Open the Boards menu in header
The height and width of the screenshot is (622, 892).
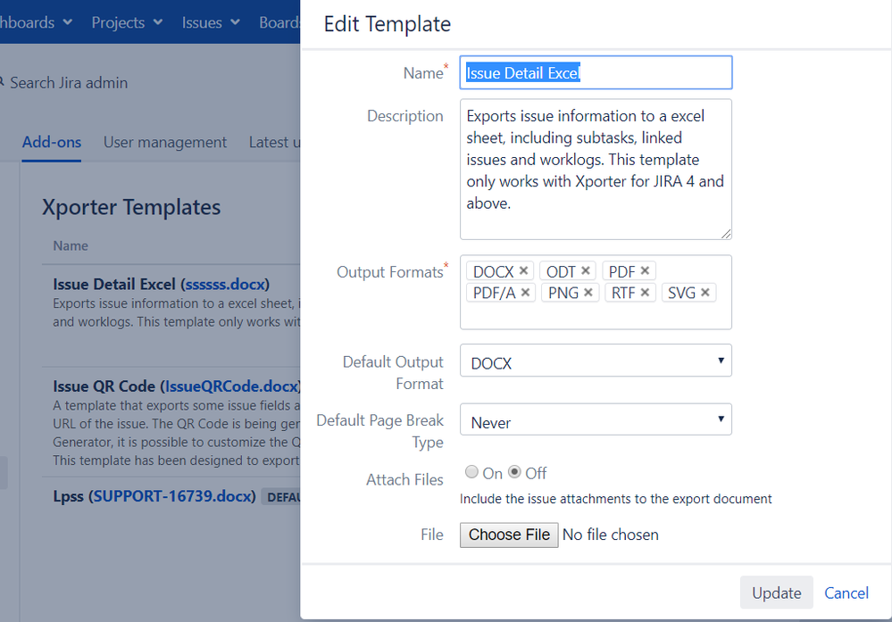coord(279,22)
